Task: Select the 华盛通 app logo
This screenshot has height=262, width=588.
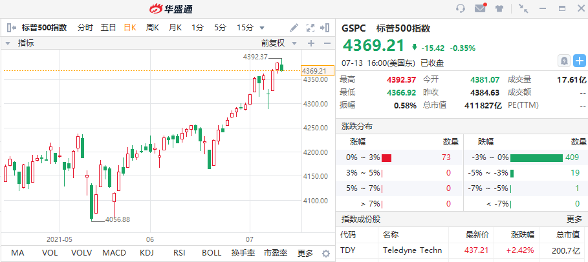Action: (171, 8)
